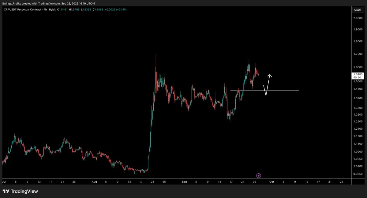Click the 1.4500 price axis label
Screen dimensions: 367x198
358,89
